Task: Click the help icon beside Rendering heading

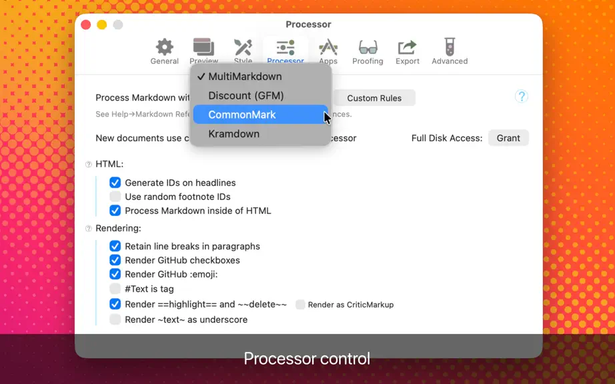Action: click(x=89, y=229)
